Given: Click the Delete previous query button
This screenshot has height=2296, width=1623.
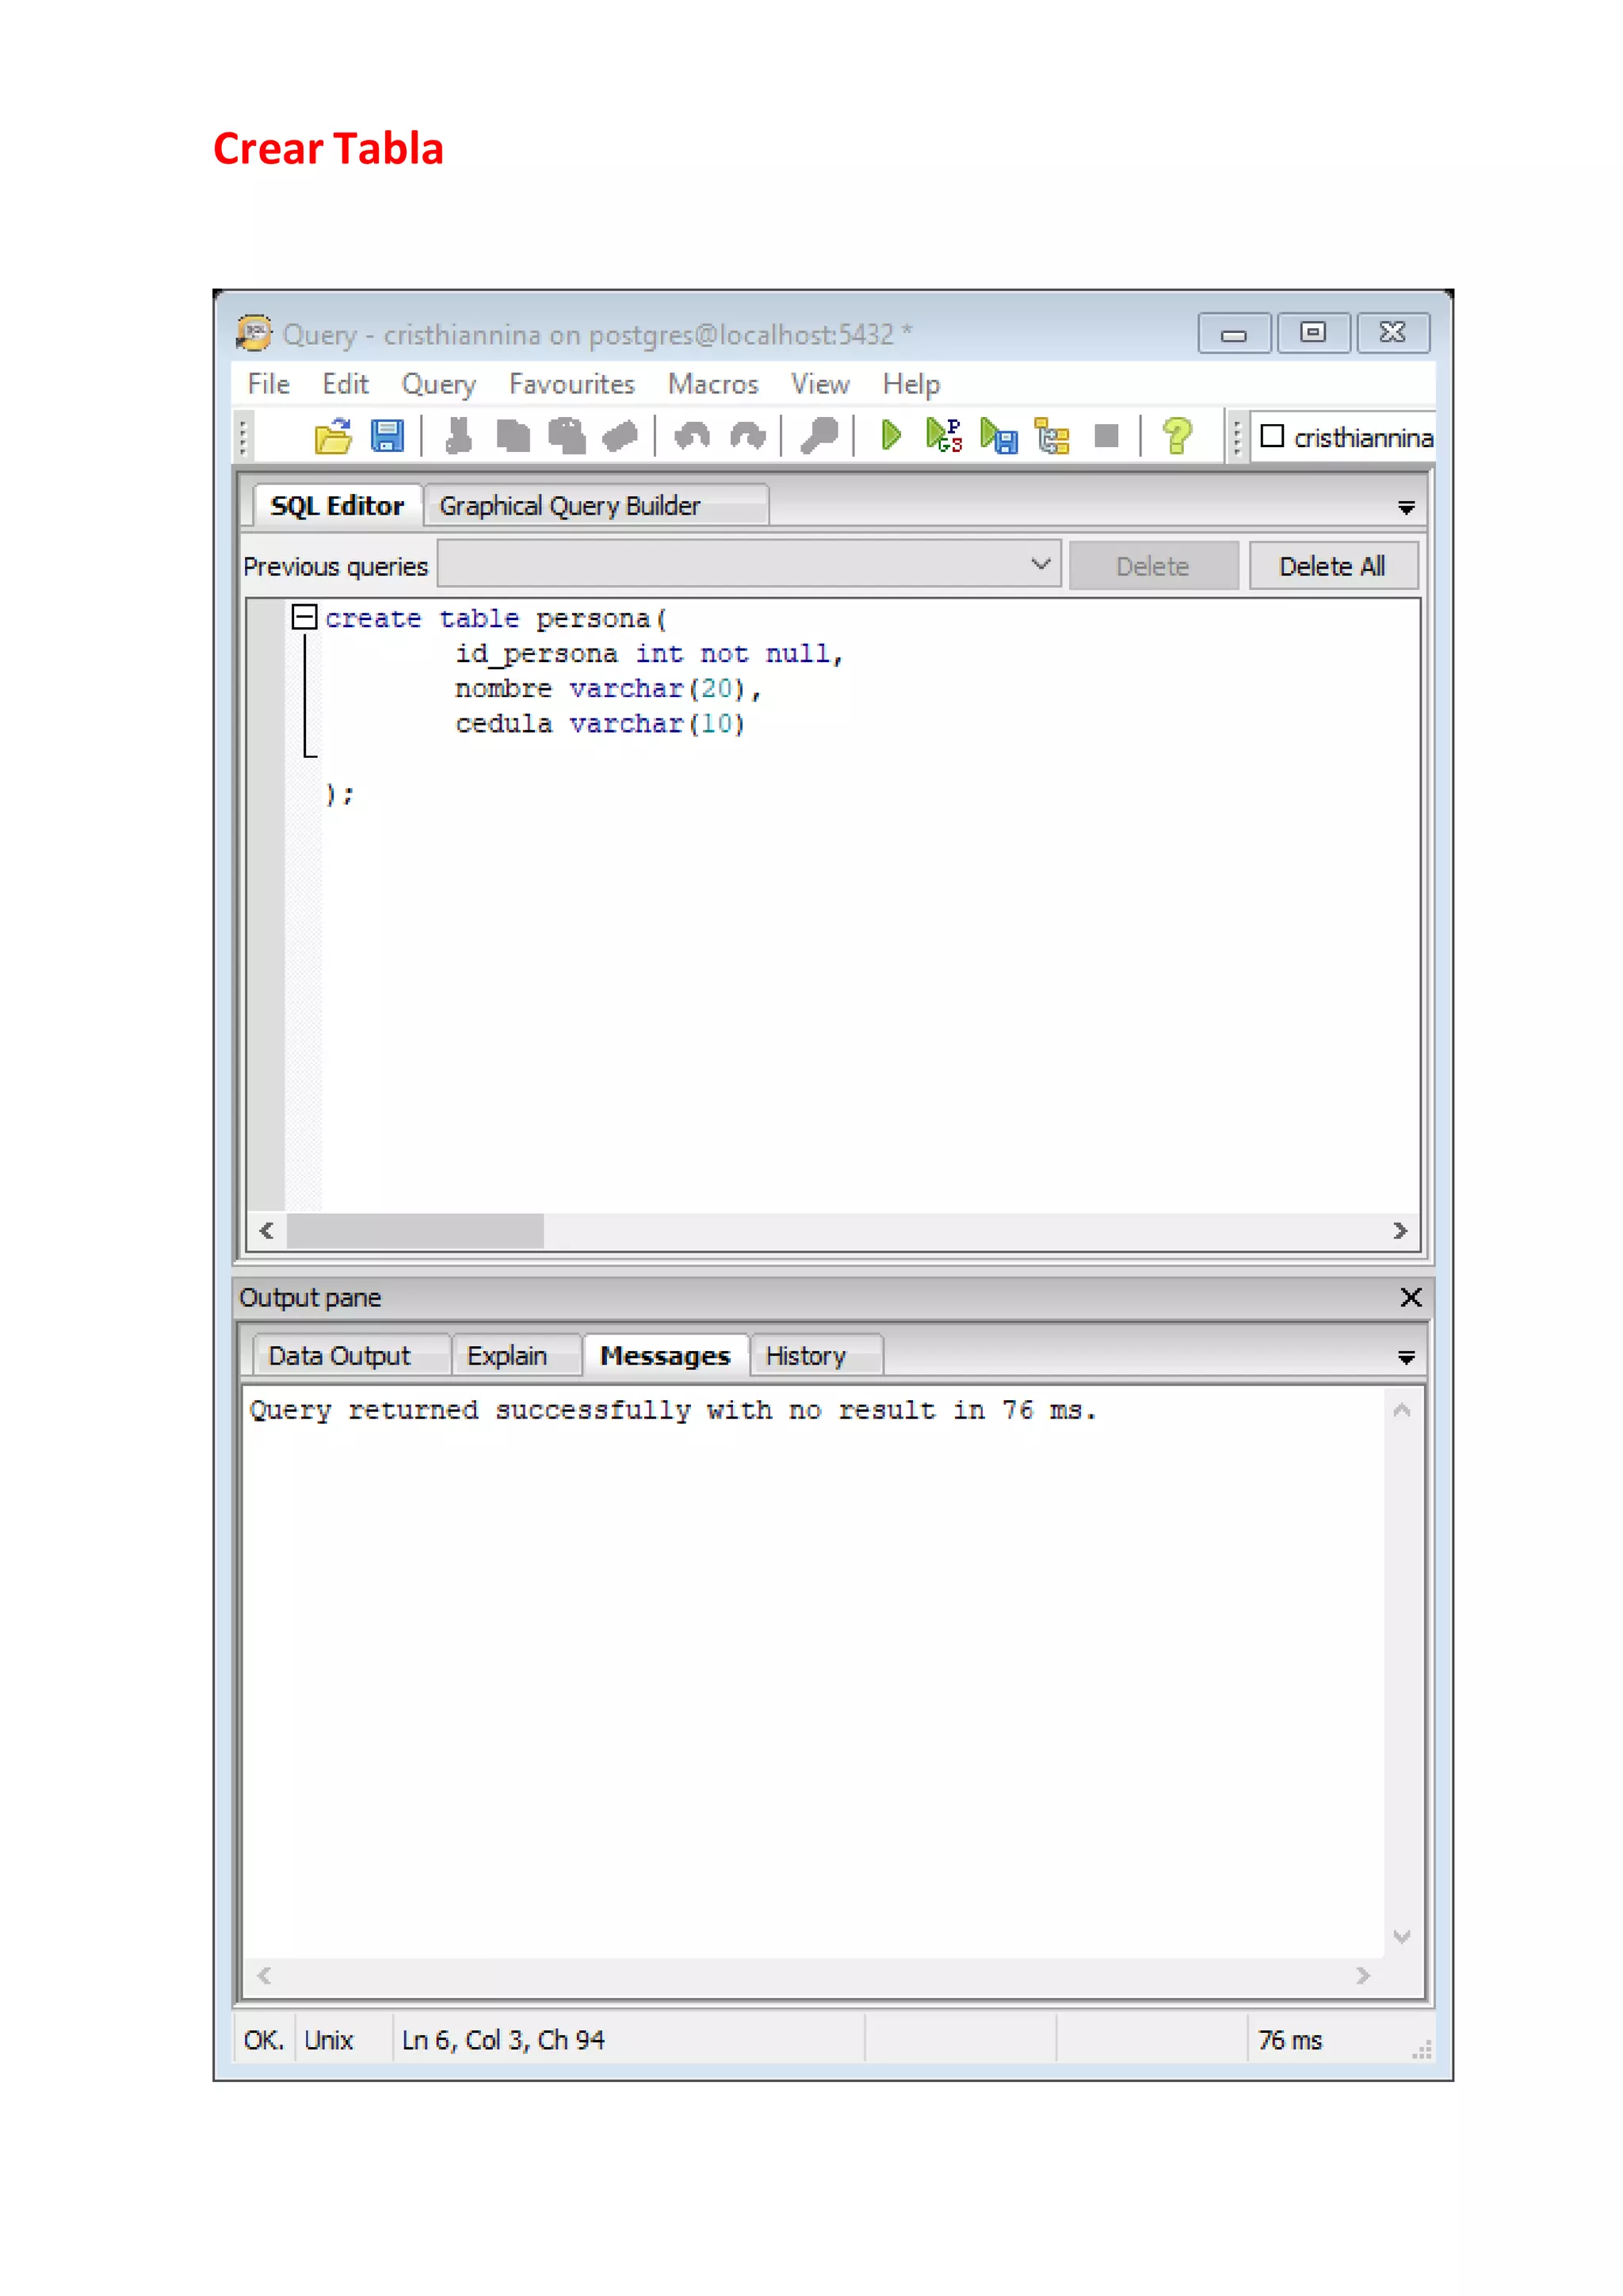Looking at the screenshot, I should click(1153, 566).
